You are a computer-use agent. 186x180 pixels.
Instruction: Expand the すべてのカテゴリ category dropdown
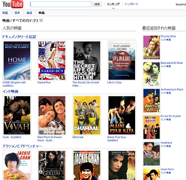(x=41, y=20)
